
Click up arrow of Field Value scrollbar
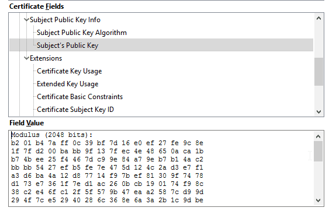[318, 137]
